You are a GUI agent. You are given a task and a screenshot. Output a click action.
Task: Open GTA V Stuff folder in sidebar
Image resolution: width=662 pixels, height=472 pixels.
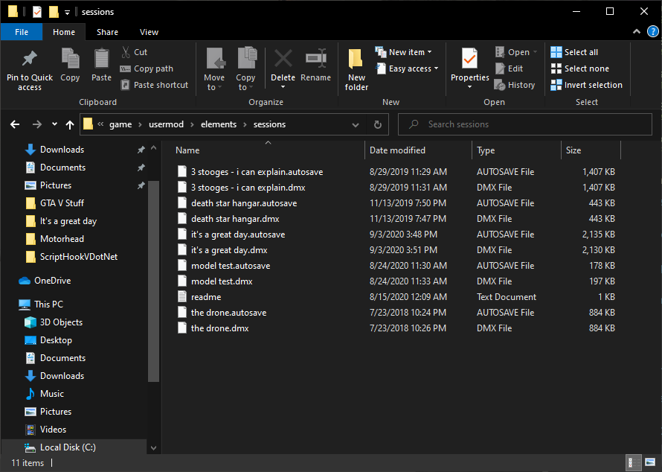tap(62, 203)
